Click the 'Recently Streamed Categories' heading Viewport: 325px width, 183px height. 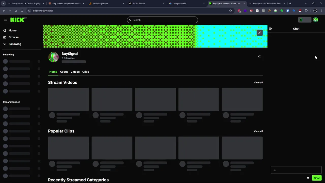(x=78, y=180)
